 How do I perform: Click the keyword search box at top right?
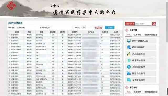click(143, 24)
